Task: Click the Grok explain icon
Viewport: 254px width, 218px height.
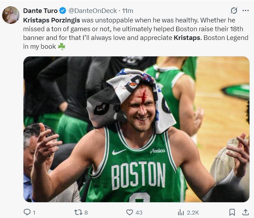Action: [234, 11]
